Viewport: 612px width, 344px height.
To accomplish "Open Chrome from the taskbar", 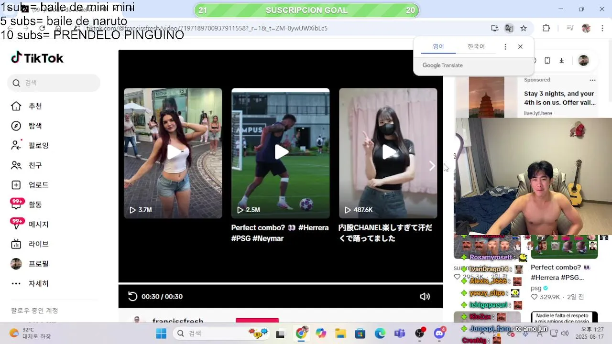I will tap(301, 333).
